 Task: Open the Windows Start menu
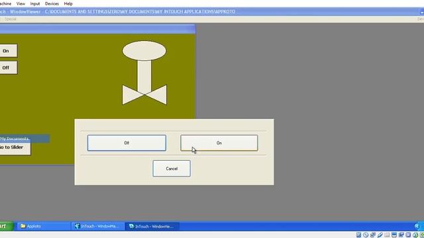click(6, 226)
